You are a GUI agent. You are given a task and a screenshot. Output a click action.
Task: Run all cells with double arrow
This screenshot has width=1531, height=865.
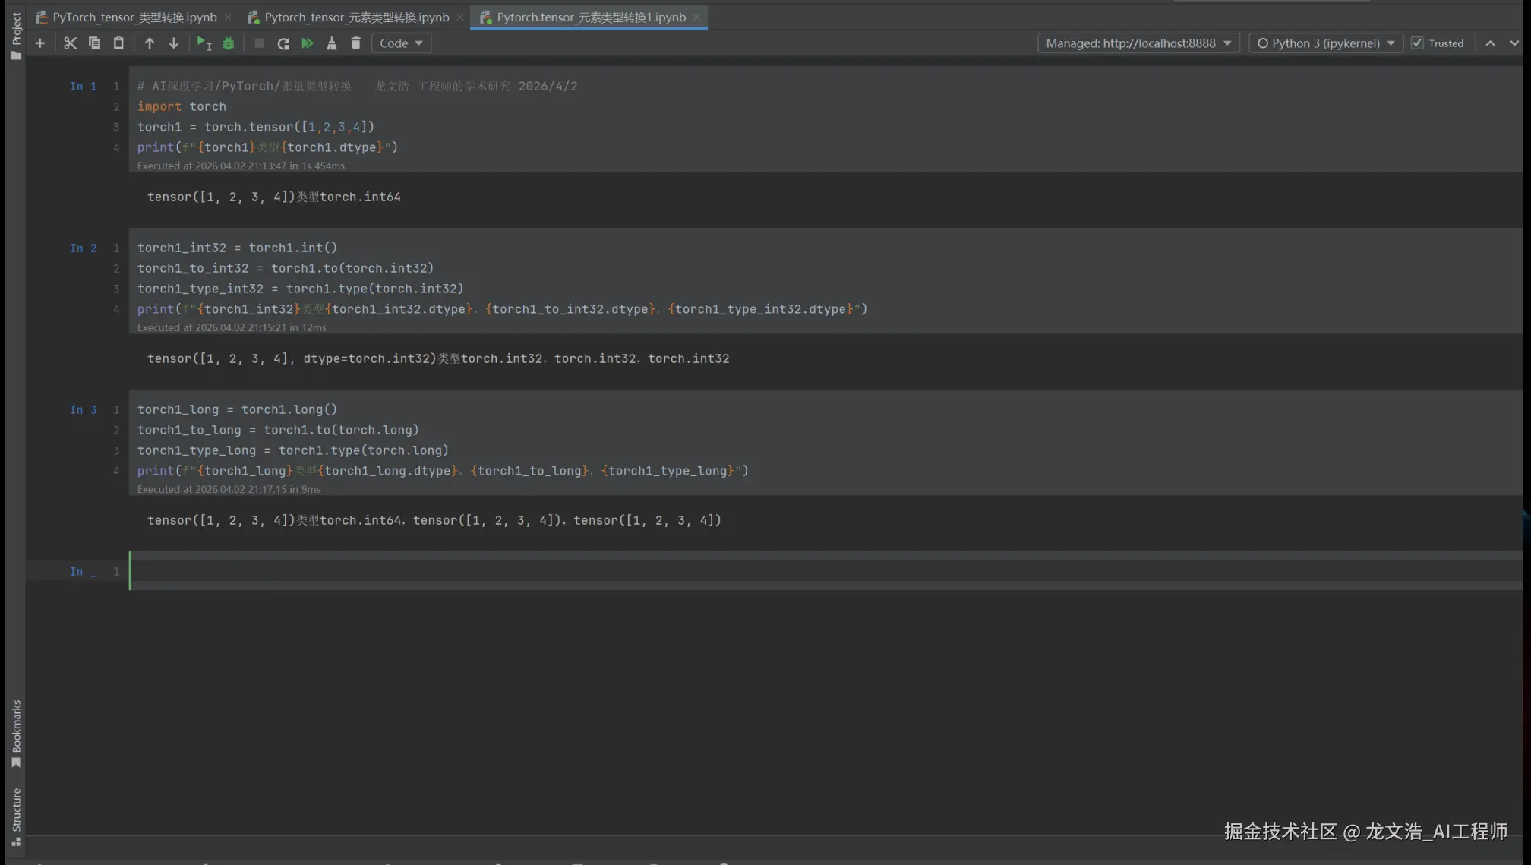308,43
